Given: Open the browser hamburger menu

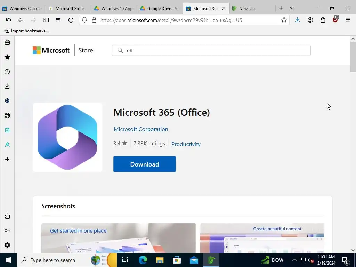Looking at the screenshot, I should (x=348, y=20).
